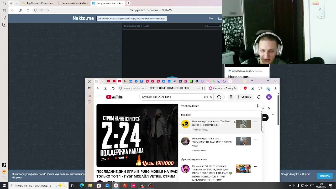Open the YouTube account avatar 'h'
Screen dimensions: 336x189
269,97
